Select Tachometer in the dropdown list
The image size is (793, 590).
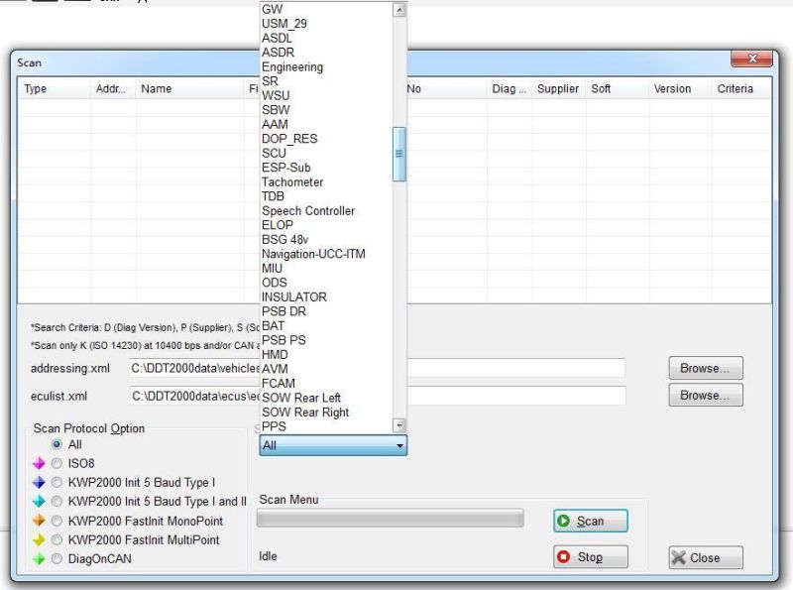pos(326,182)
